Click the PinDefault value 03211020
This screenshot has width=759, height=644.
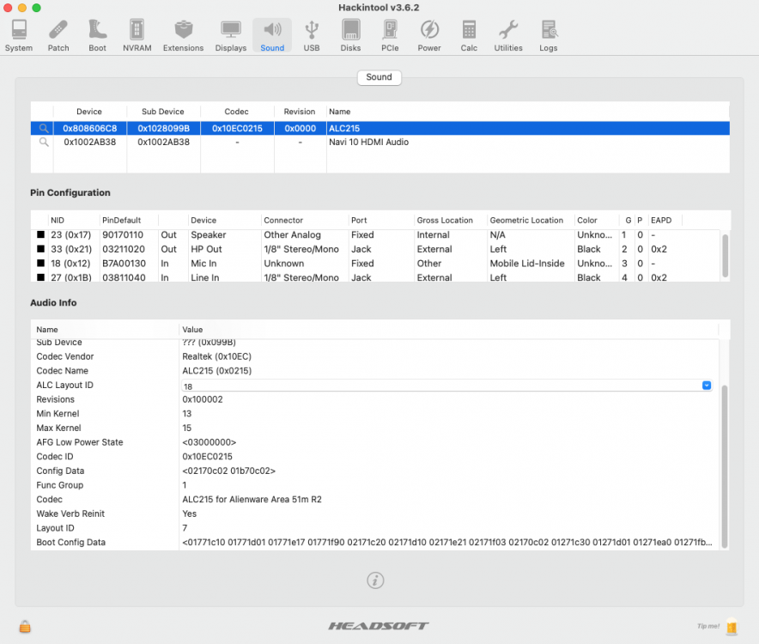pyautogui.click(x=124, y=249)
